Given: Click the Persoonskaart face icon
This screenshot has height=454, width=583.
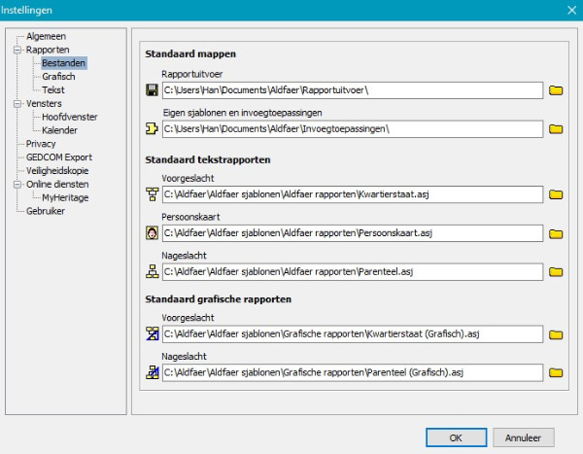Looking at the screenshot, I should click(x=152, y=233).
